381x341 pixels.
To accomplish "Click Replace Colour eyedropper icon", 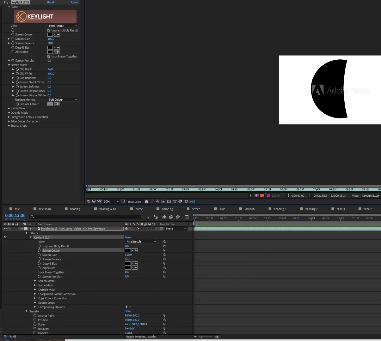I will (x=57, y=104).
